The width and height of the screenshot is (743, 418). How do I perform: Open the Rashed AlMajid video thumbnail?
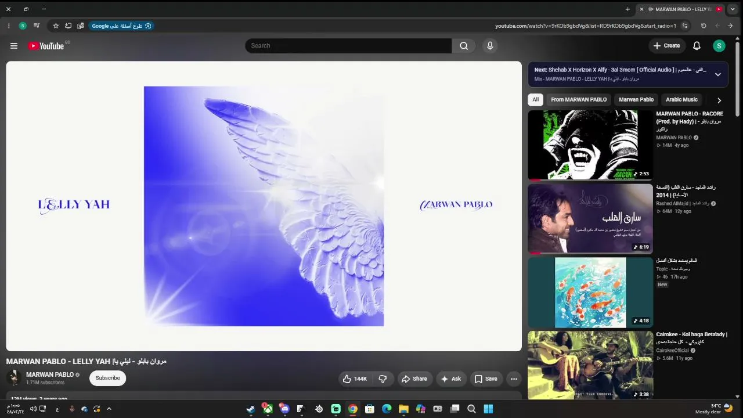coord(590,219)
